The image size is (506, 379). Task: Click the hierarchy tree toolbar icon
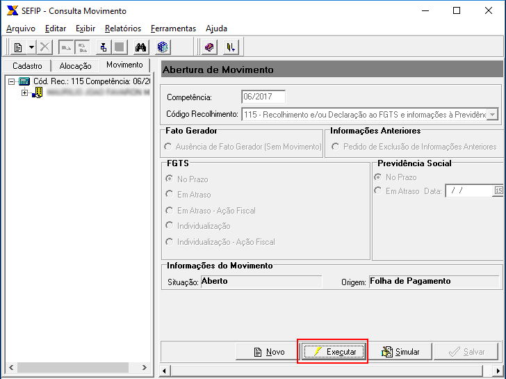pos(103,47)
